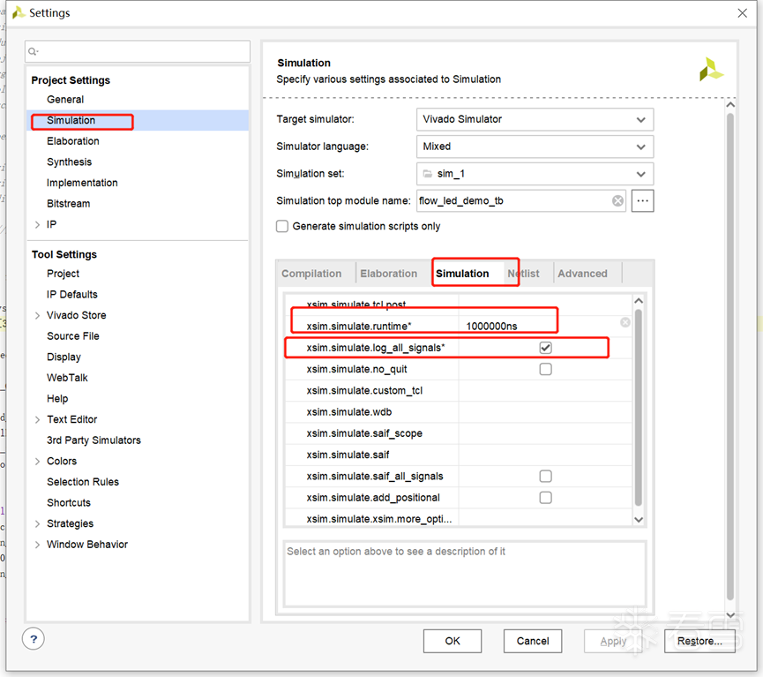Image resolution: width=763 pixels, height=677 pixels.
Task: Select the Simulation options tab
Action: pyautogui.click(x=462, y=274)
